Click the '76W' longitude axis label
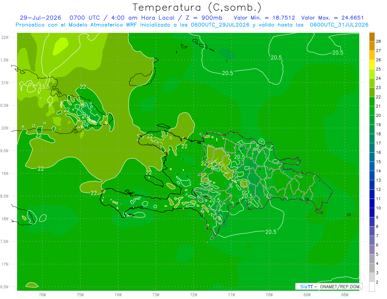 point(42,294)
